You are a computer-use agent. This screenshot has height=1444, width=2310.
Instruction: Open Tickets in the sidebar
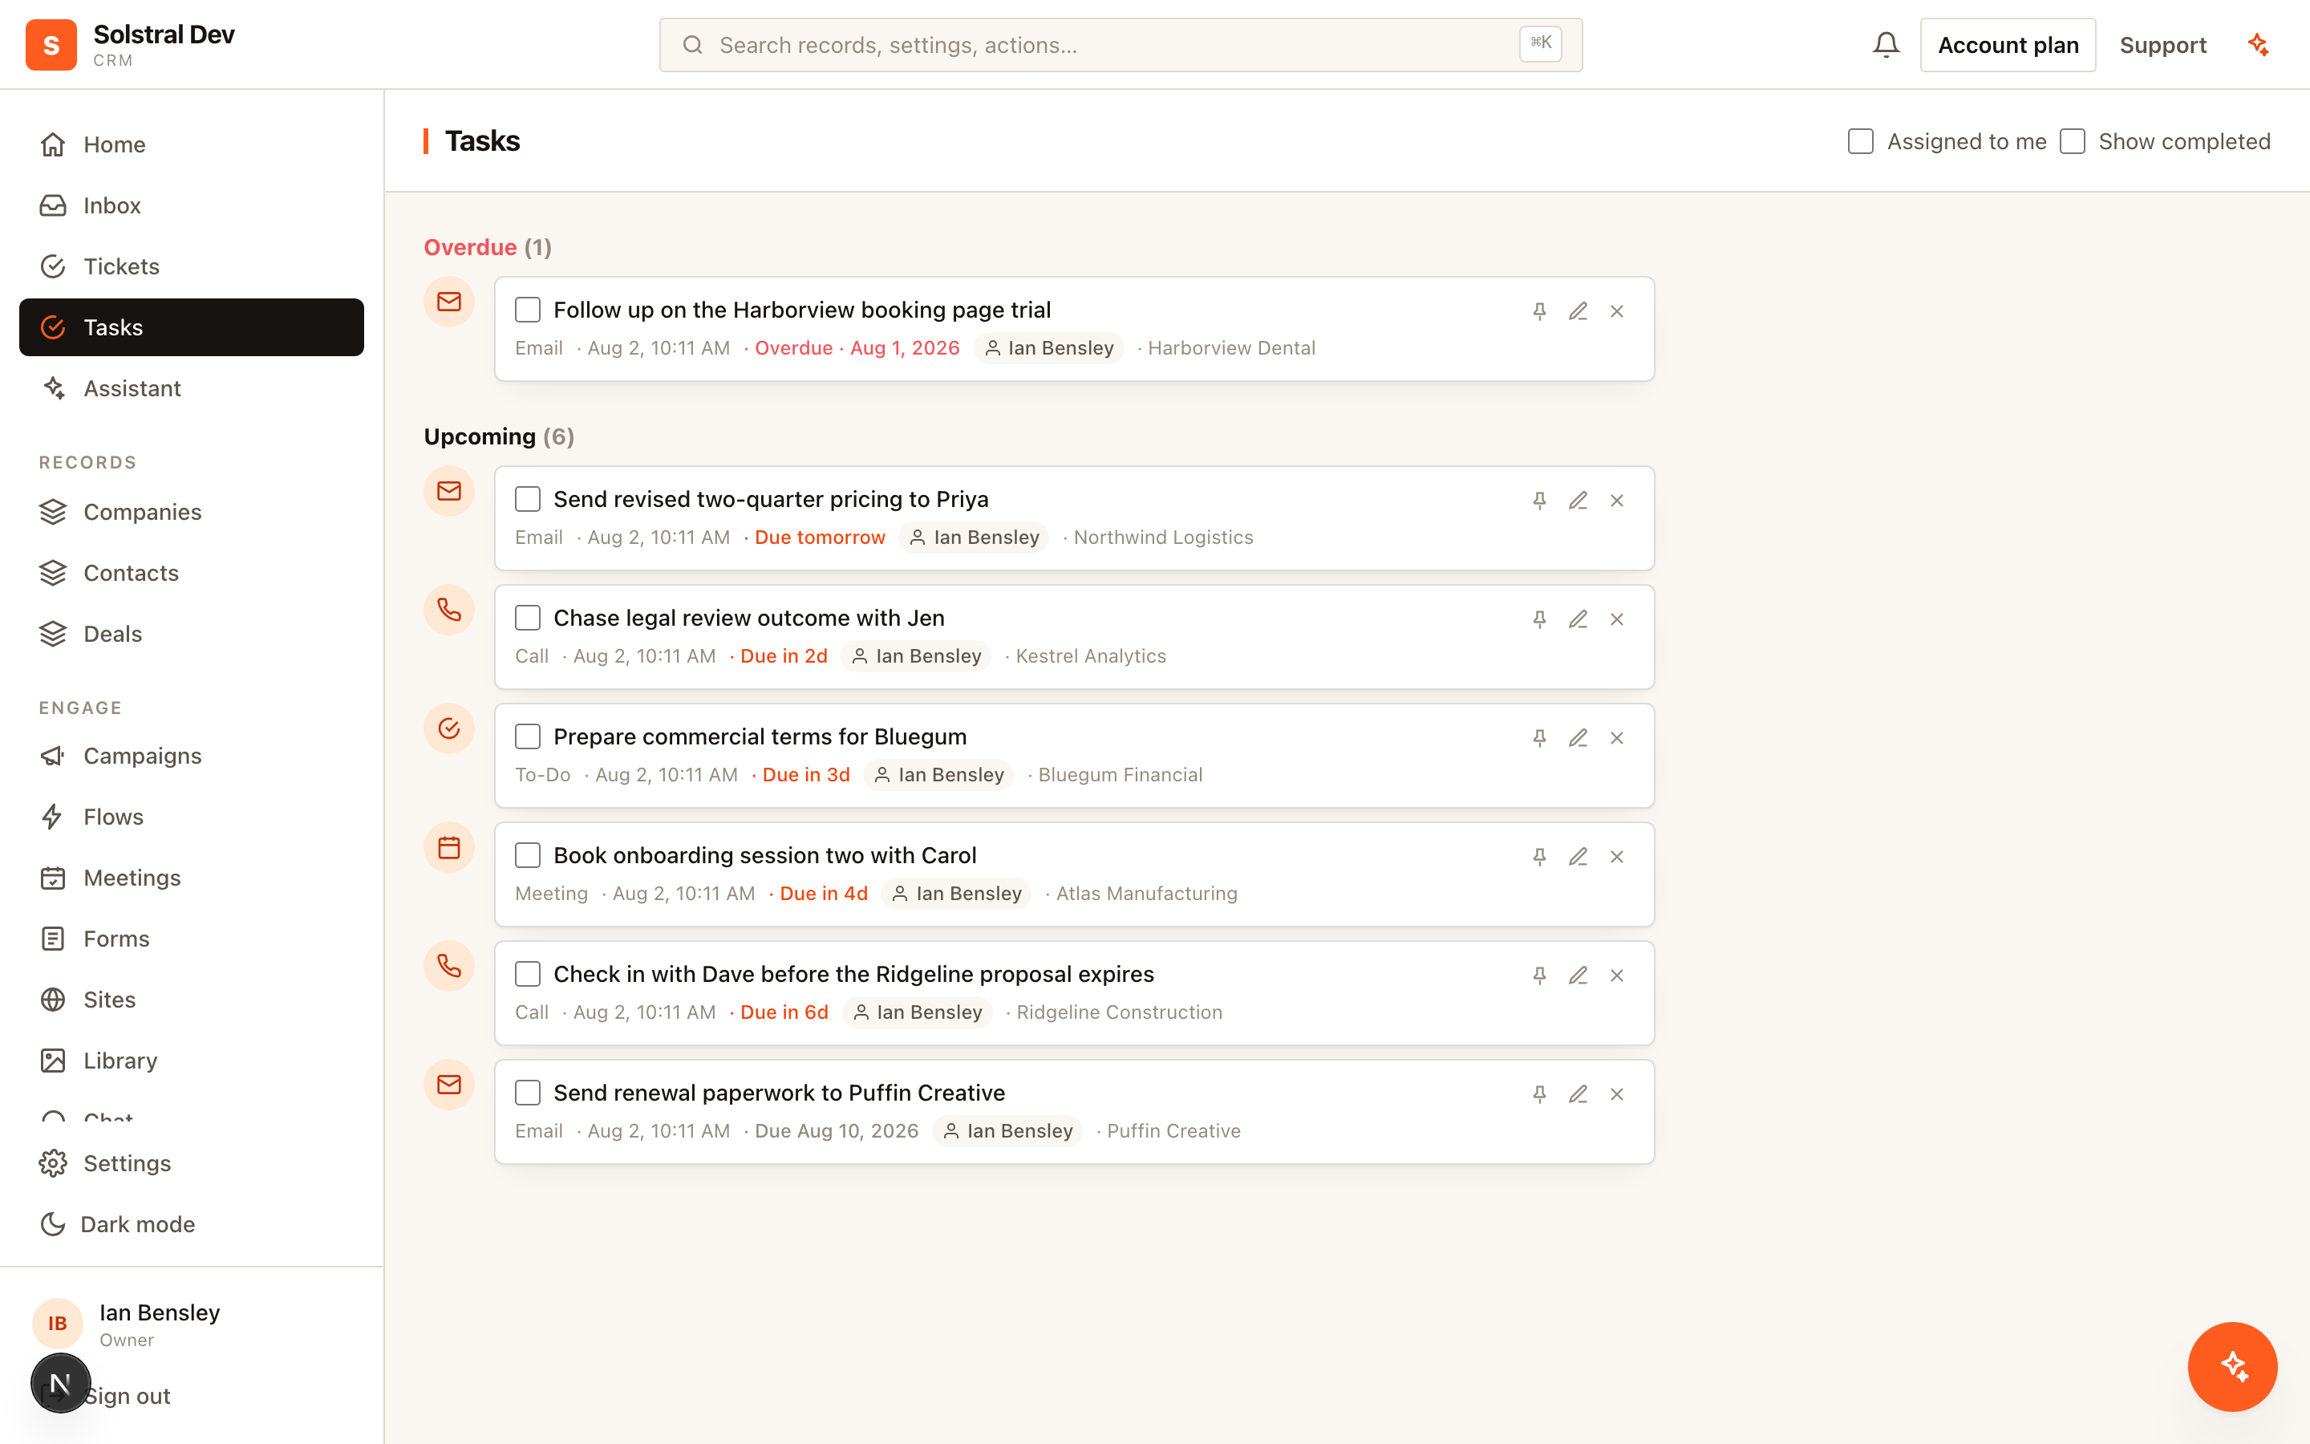[191, 266]
